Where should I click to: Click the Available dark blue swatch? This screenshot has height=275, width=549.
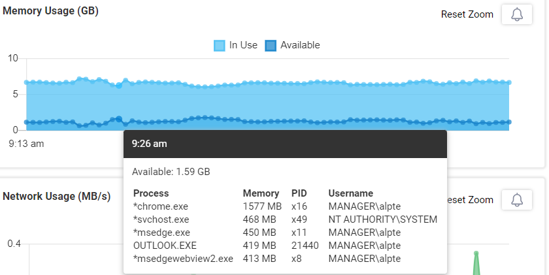click(271, 46)
